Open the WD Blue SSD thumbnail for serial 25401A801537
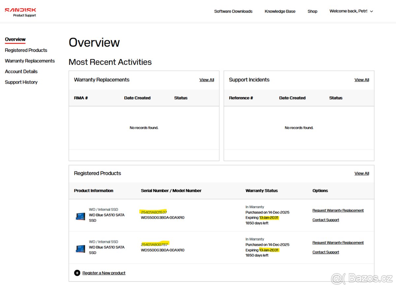Image resolution: width=396 pixels, height=288 pixels. pos(80,216)
